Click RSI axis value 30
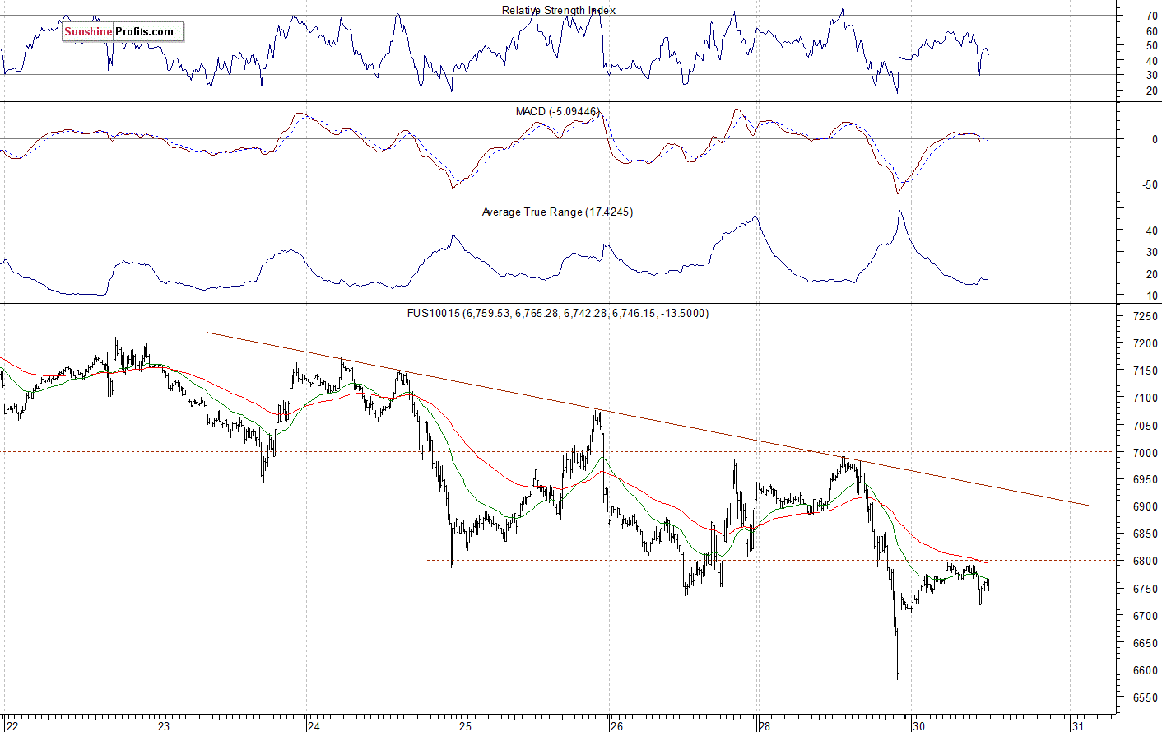Image resolution: width=1162 pixels, height=732 pixels. point(1151,76)
